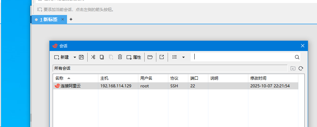Click the timestamp 2025-10-07 22:21:54
Image resolution: width=317 pixels, height=127 pixels.
[x=270, y=86]
